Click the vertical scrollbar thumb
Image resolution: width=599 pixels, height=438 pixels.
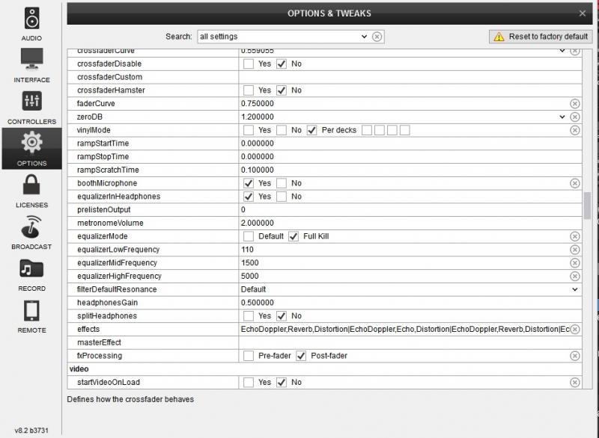point(587,206)
